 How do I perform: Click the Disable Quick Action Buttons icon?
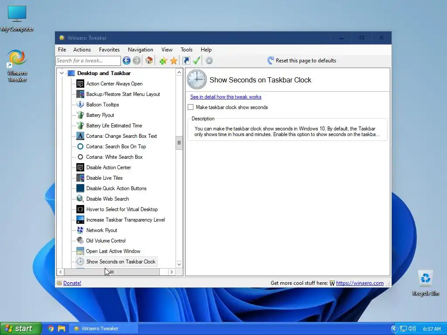[x=80, y=188]
